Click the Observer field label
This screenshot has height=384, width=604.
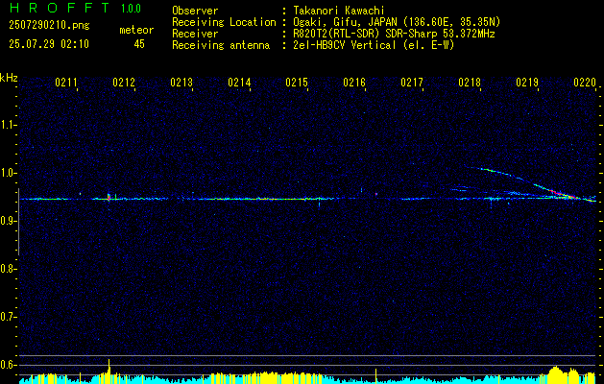195,11
